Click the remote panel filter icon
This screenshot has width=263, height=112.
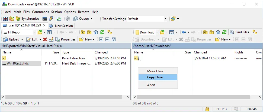tap(171, 32)
